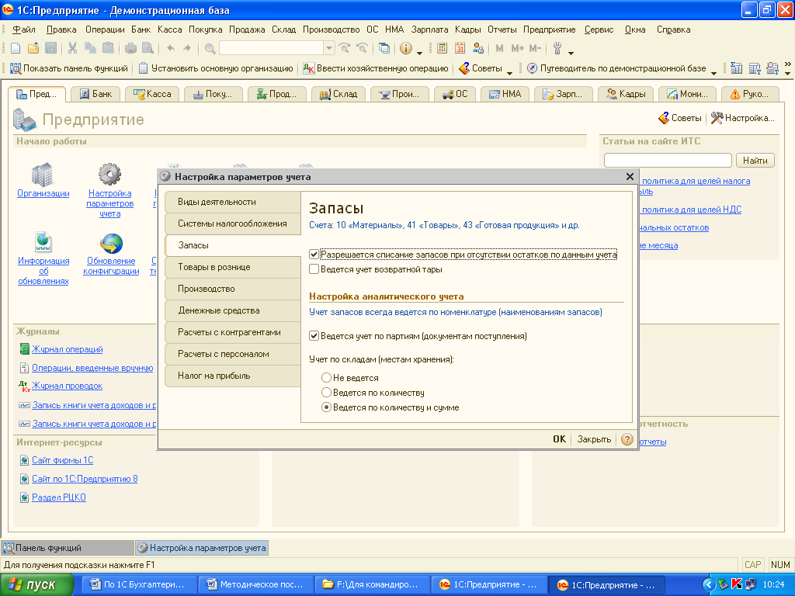Open the Раздел РЦКО link
Image resolution: width=795 pixels, height=596 pixels.
pyautogui.click(x=59, y=497)
